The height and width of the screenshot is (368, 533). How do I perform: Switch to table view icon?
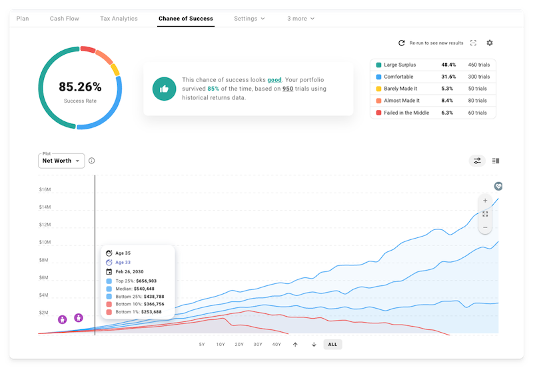pos(496,161)
